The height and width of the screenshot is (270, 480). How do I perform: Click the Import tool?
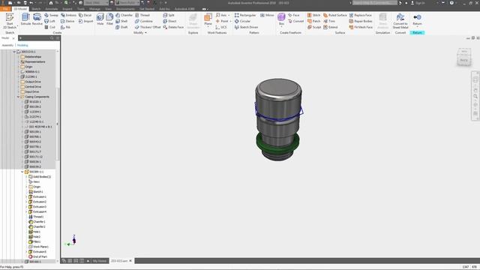(85, 21)
